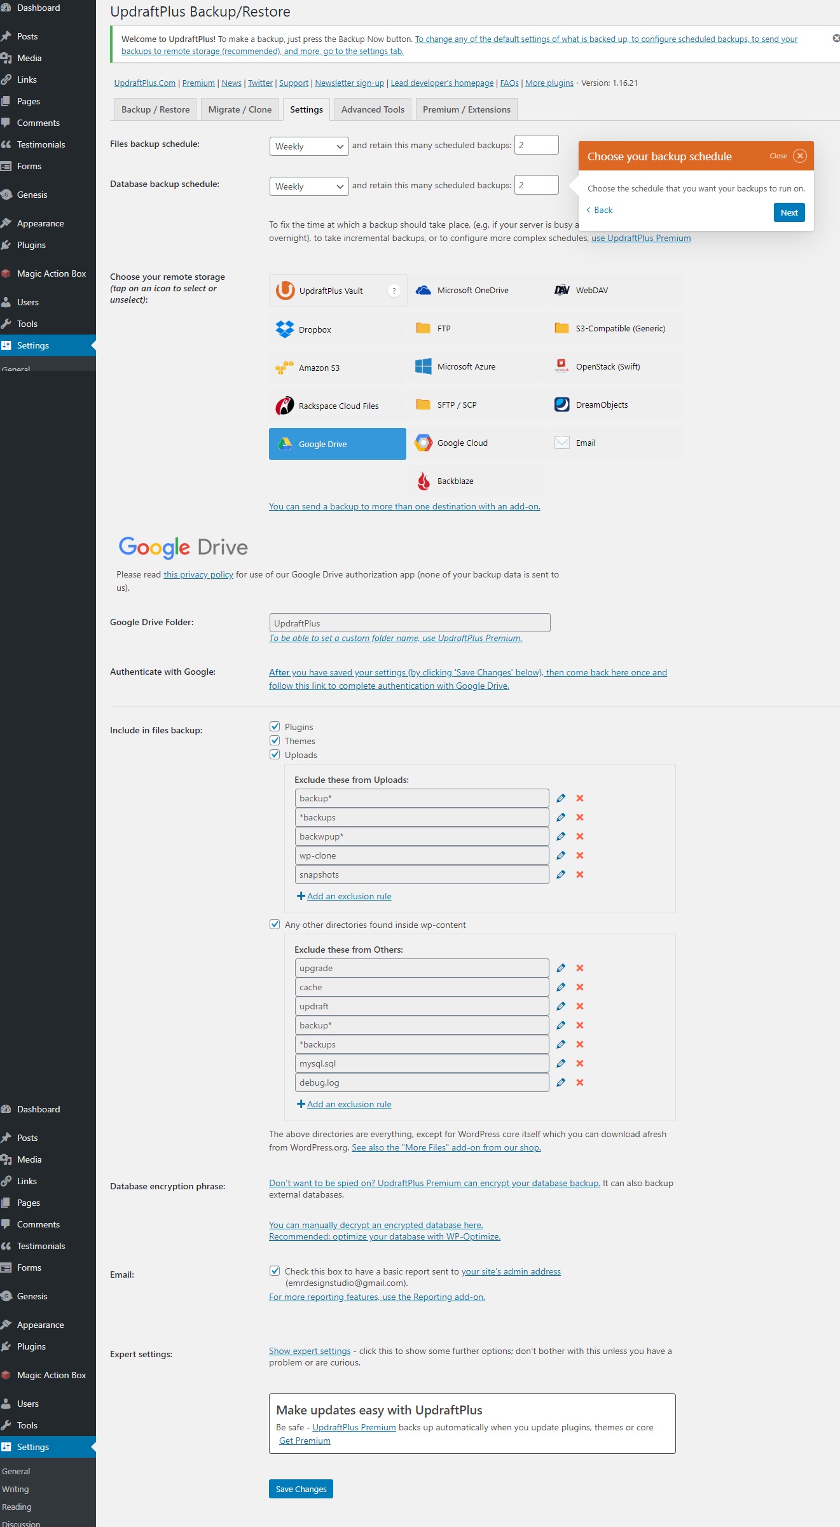Edit the updraft exclusion rule
Image resolution: width=840 pixels, height=1527 pixels.
[561, 1006]
